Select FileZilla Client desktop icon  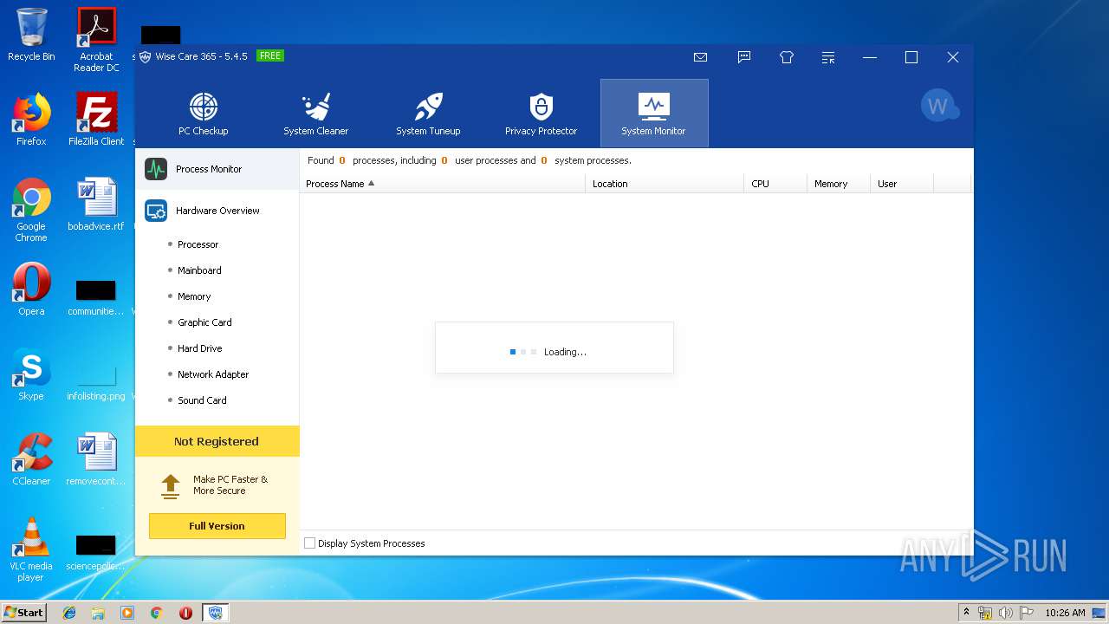[96, 120]
